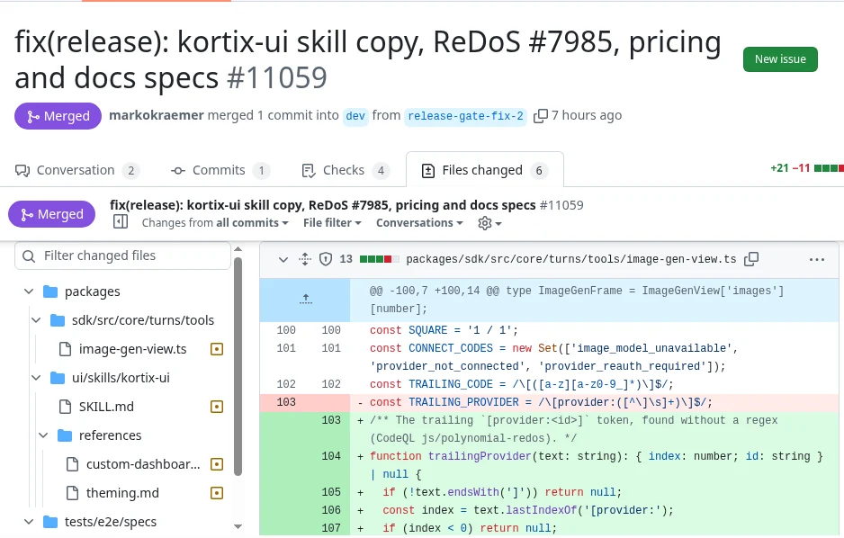Collapse the tests/e2e/specs folder

coord(29,521)
